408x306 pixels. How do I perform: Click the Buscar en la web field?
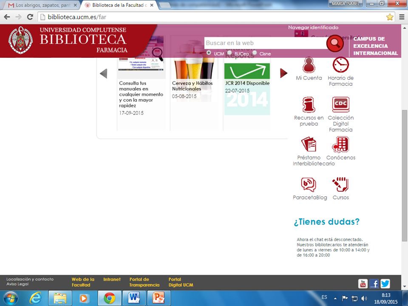pyautogui.click(x=265, y=43)
